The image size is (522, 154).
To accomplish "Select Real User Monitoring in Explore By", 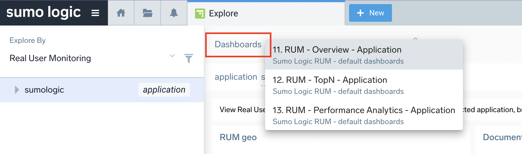I will [x=50, y=58].
